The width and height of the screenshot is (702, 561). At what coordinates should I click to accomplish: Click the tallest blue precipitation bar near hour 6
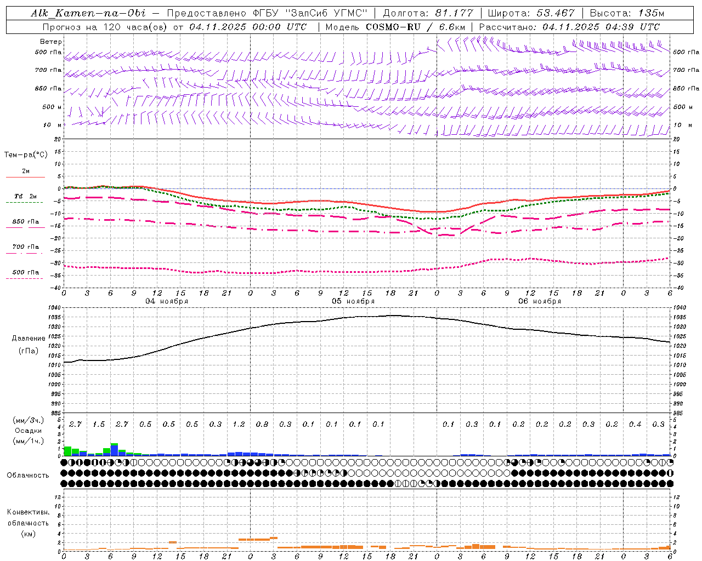click(x=114, y=450)
